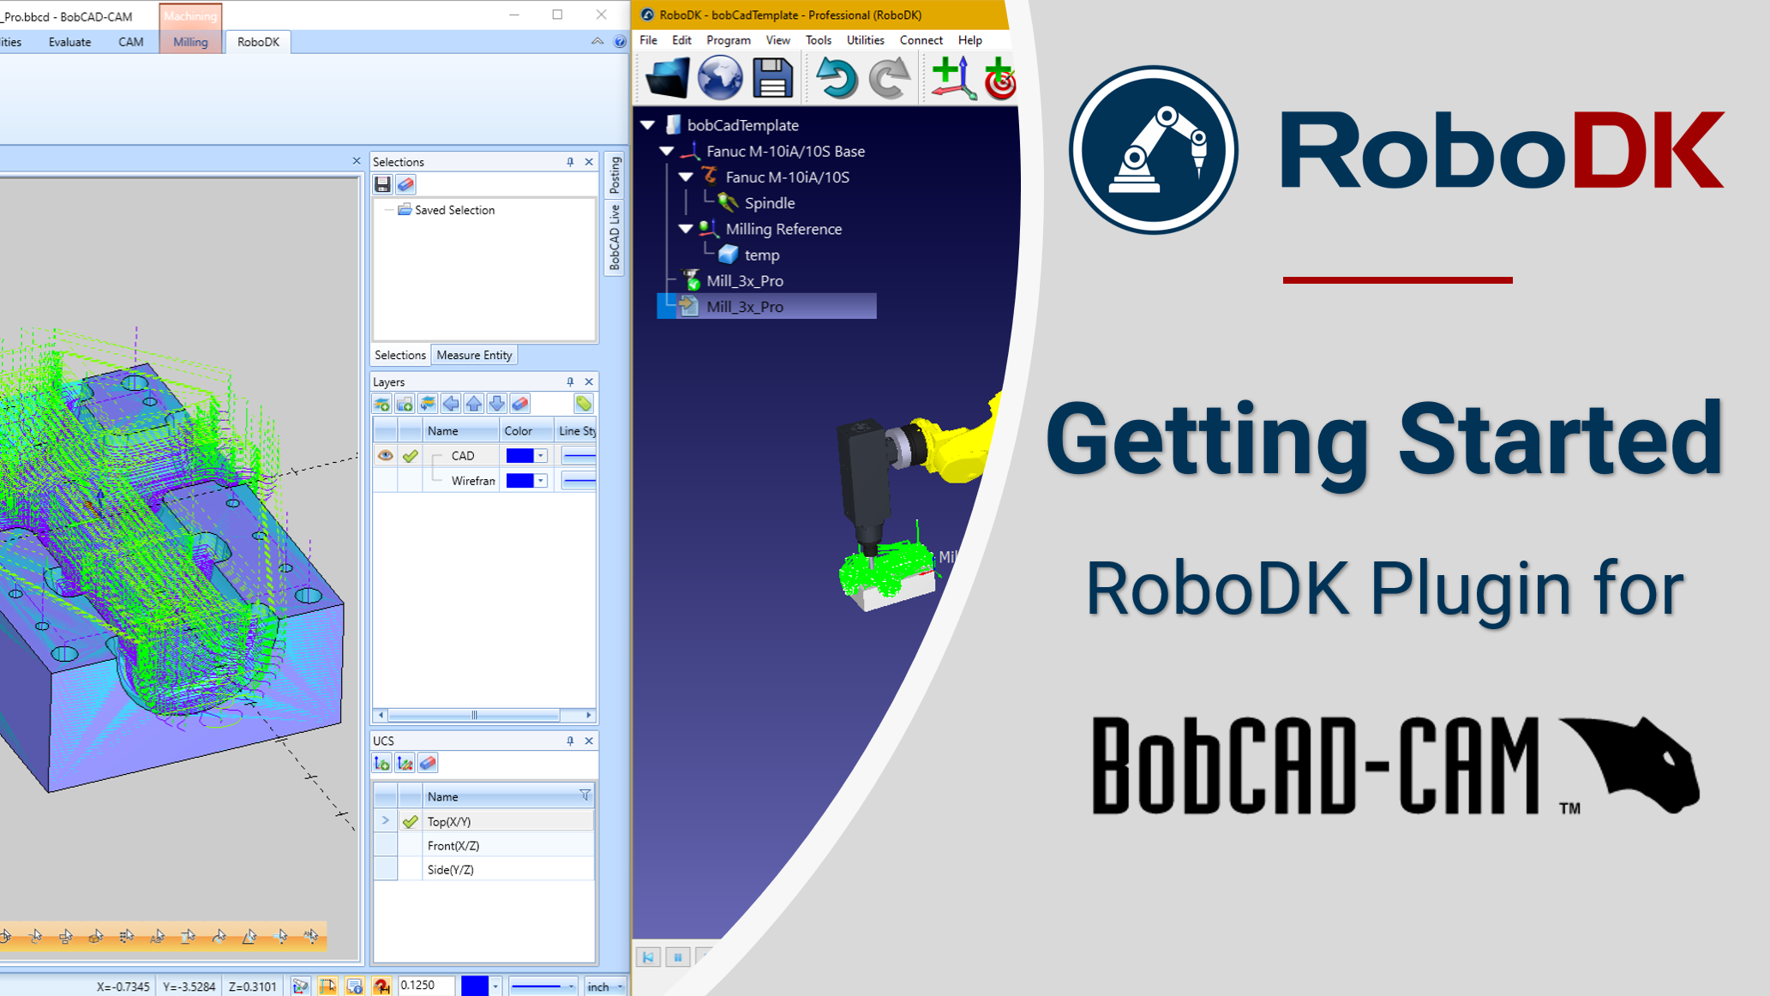
Task: Click the yellow tag icon in Layers toolbar
Action: point(583,404)
